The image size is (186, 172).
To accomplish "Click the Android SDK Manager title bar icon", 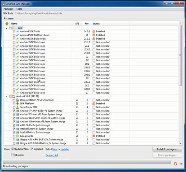I will [x=4, y=4].
